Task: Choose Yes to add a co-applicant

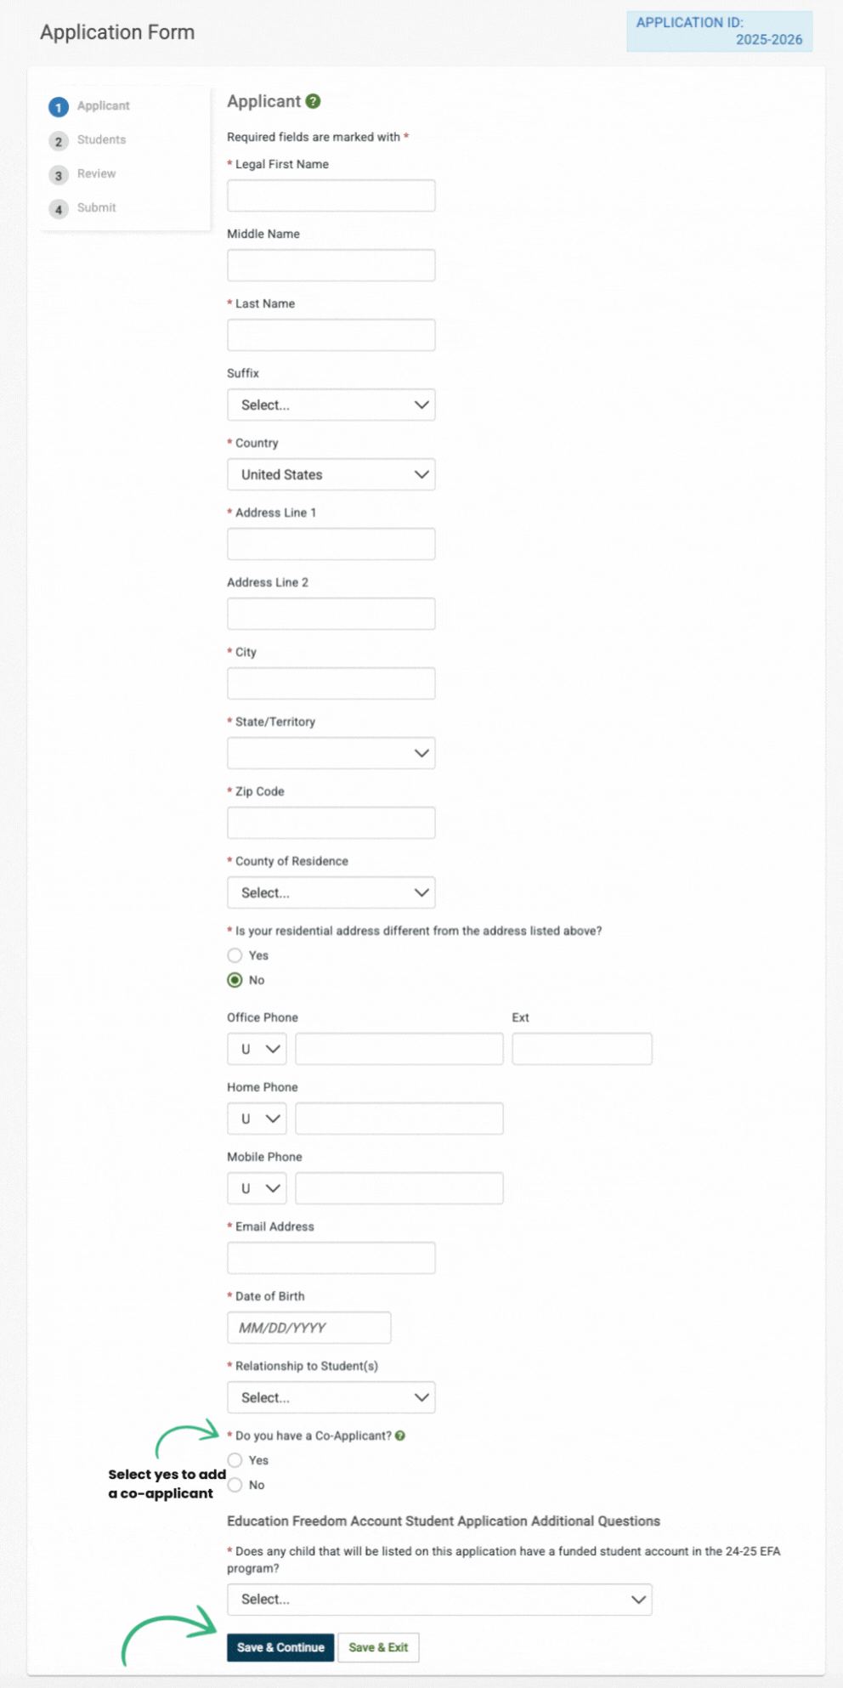Action: pos(235,1460)
